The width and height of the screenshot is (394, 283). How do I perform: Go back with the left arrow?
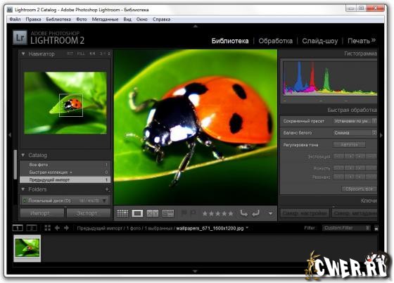click(x=57, y=228)
